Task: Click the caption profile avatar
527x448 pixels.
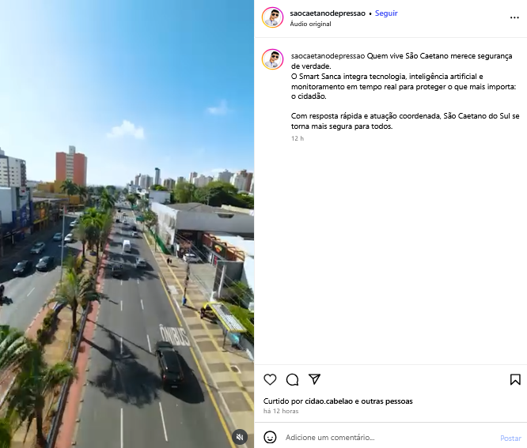Action: (272, 59)
